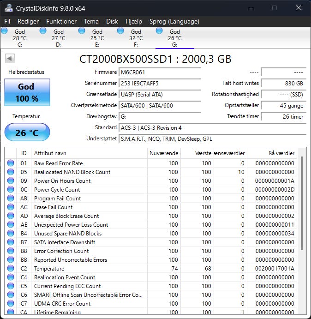Click the Opstartstæller 45 gange value
Image resolution: width=311 pixels, height=319 pixels.
[283, 106]
